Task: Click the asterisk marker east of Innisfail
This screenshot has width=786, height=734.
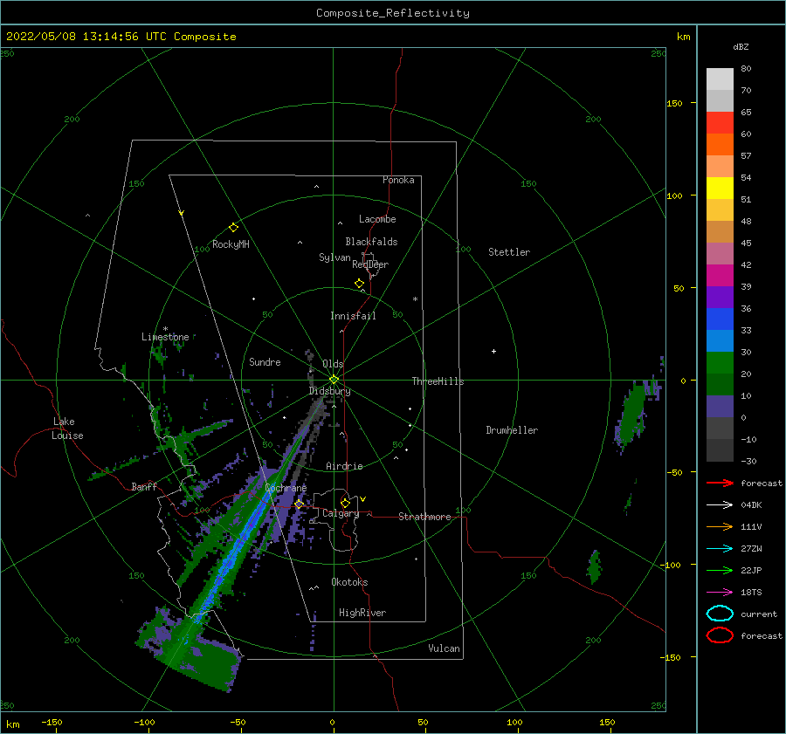Action: [x=415, y=299]
